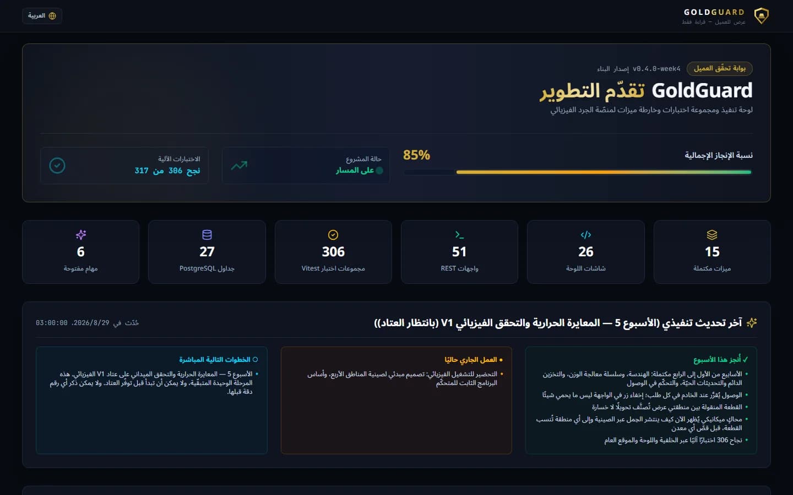Click the layers icon above 15 ميزات مكتملة
The height and width of the screenshot is (495, 793).
tap(712, 235)
